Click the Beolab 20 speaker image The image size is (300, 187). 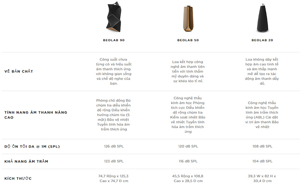[x=262, y=19]
